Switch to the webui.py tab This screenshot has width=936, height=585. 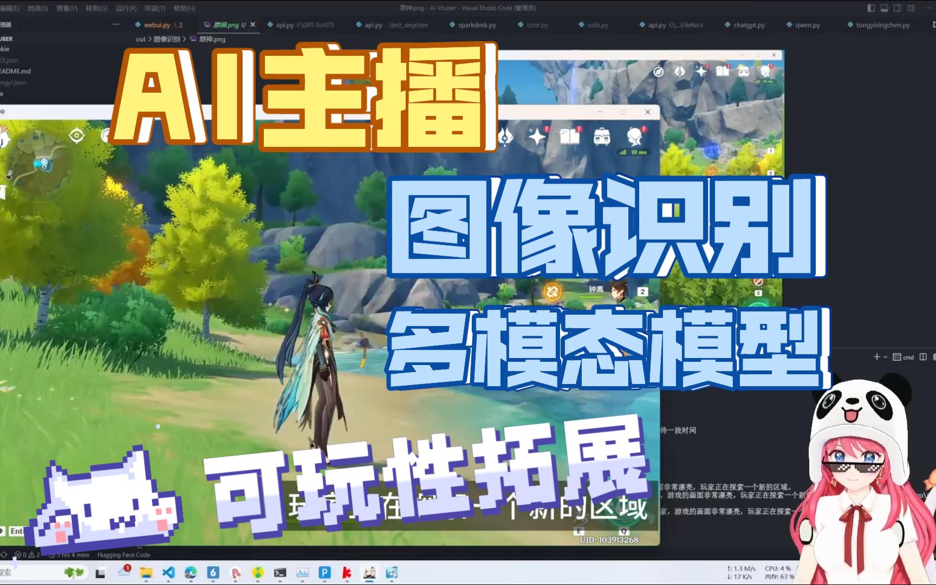click(159, 25)
